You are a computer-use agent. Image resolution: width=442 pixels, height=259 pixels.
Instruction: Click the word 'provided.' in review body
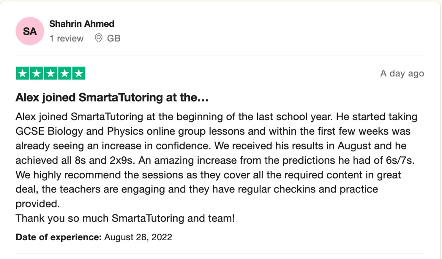37,203
